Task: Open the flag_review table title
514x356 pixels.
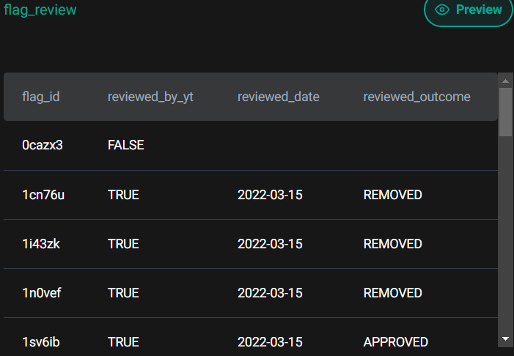Action: tap(40, 10)
